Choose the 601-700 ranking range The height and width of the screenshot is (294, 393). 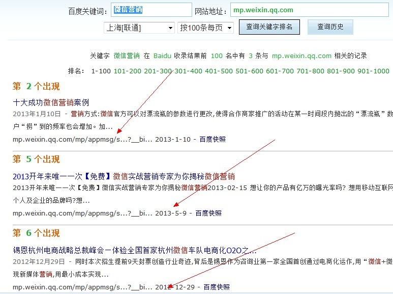280,71
